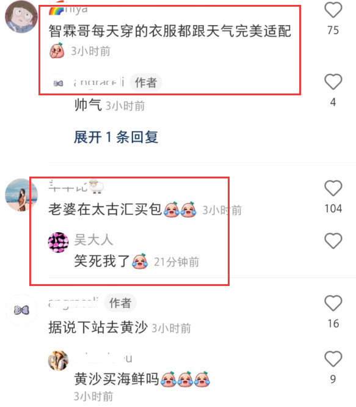This screenshot has width=356, height=407.
Task: Tap the reply text 笑死我了
Action: point(101,261)
